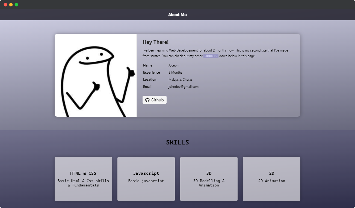The width and height of the screenshot is (355, 208).
Task: Click the About Me header title
Action: (x=177, y=15)
